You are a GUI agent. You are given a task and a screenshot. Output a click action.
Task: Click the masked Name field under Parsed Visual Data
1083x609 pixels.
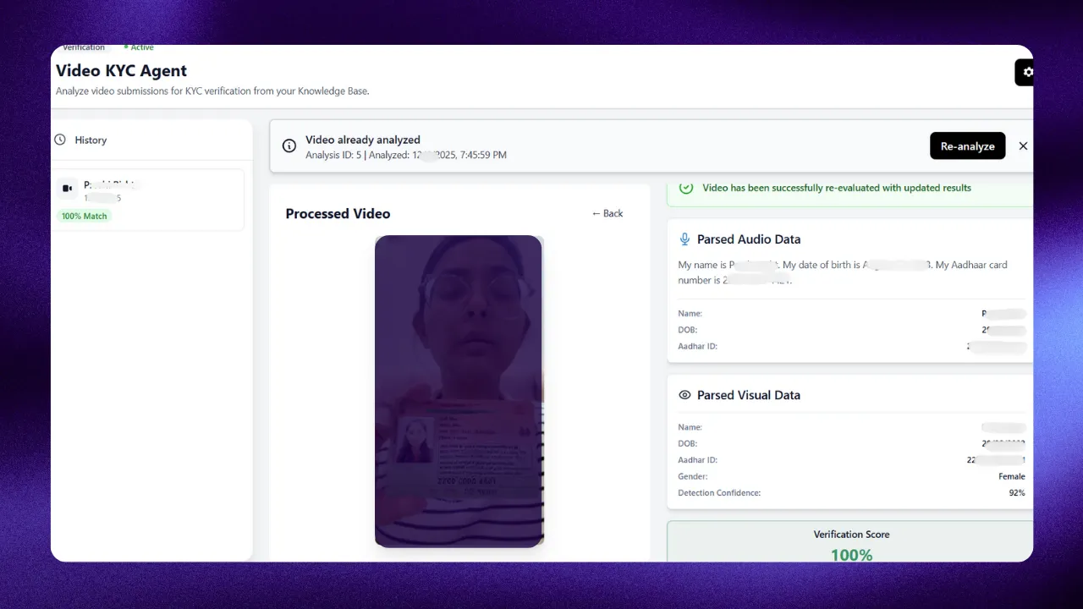[1003, 427]
